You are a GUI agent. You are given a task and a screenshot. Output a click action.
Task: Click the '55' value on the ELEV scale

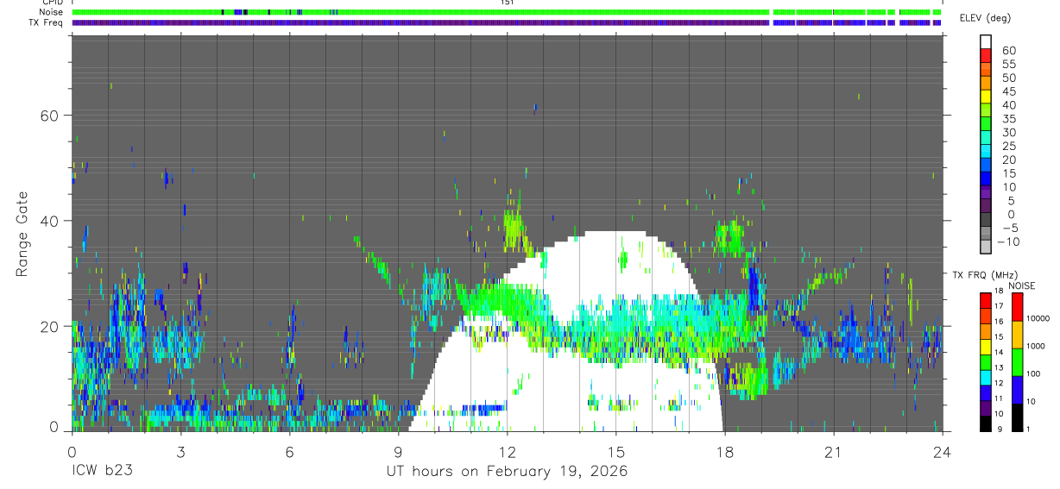pos(1008,65)
